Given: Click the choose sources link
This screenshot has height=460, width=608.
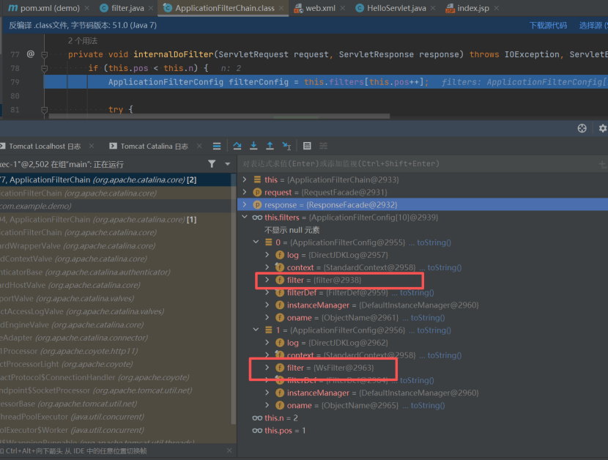Looking at the screenshot, I should [593, 25].
